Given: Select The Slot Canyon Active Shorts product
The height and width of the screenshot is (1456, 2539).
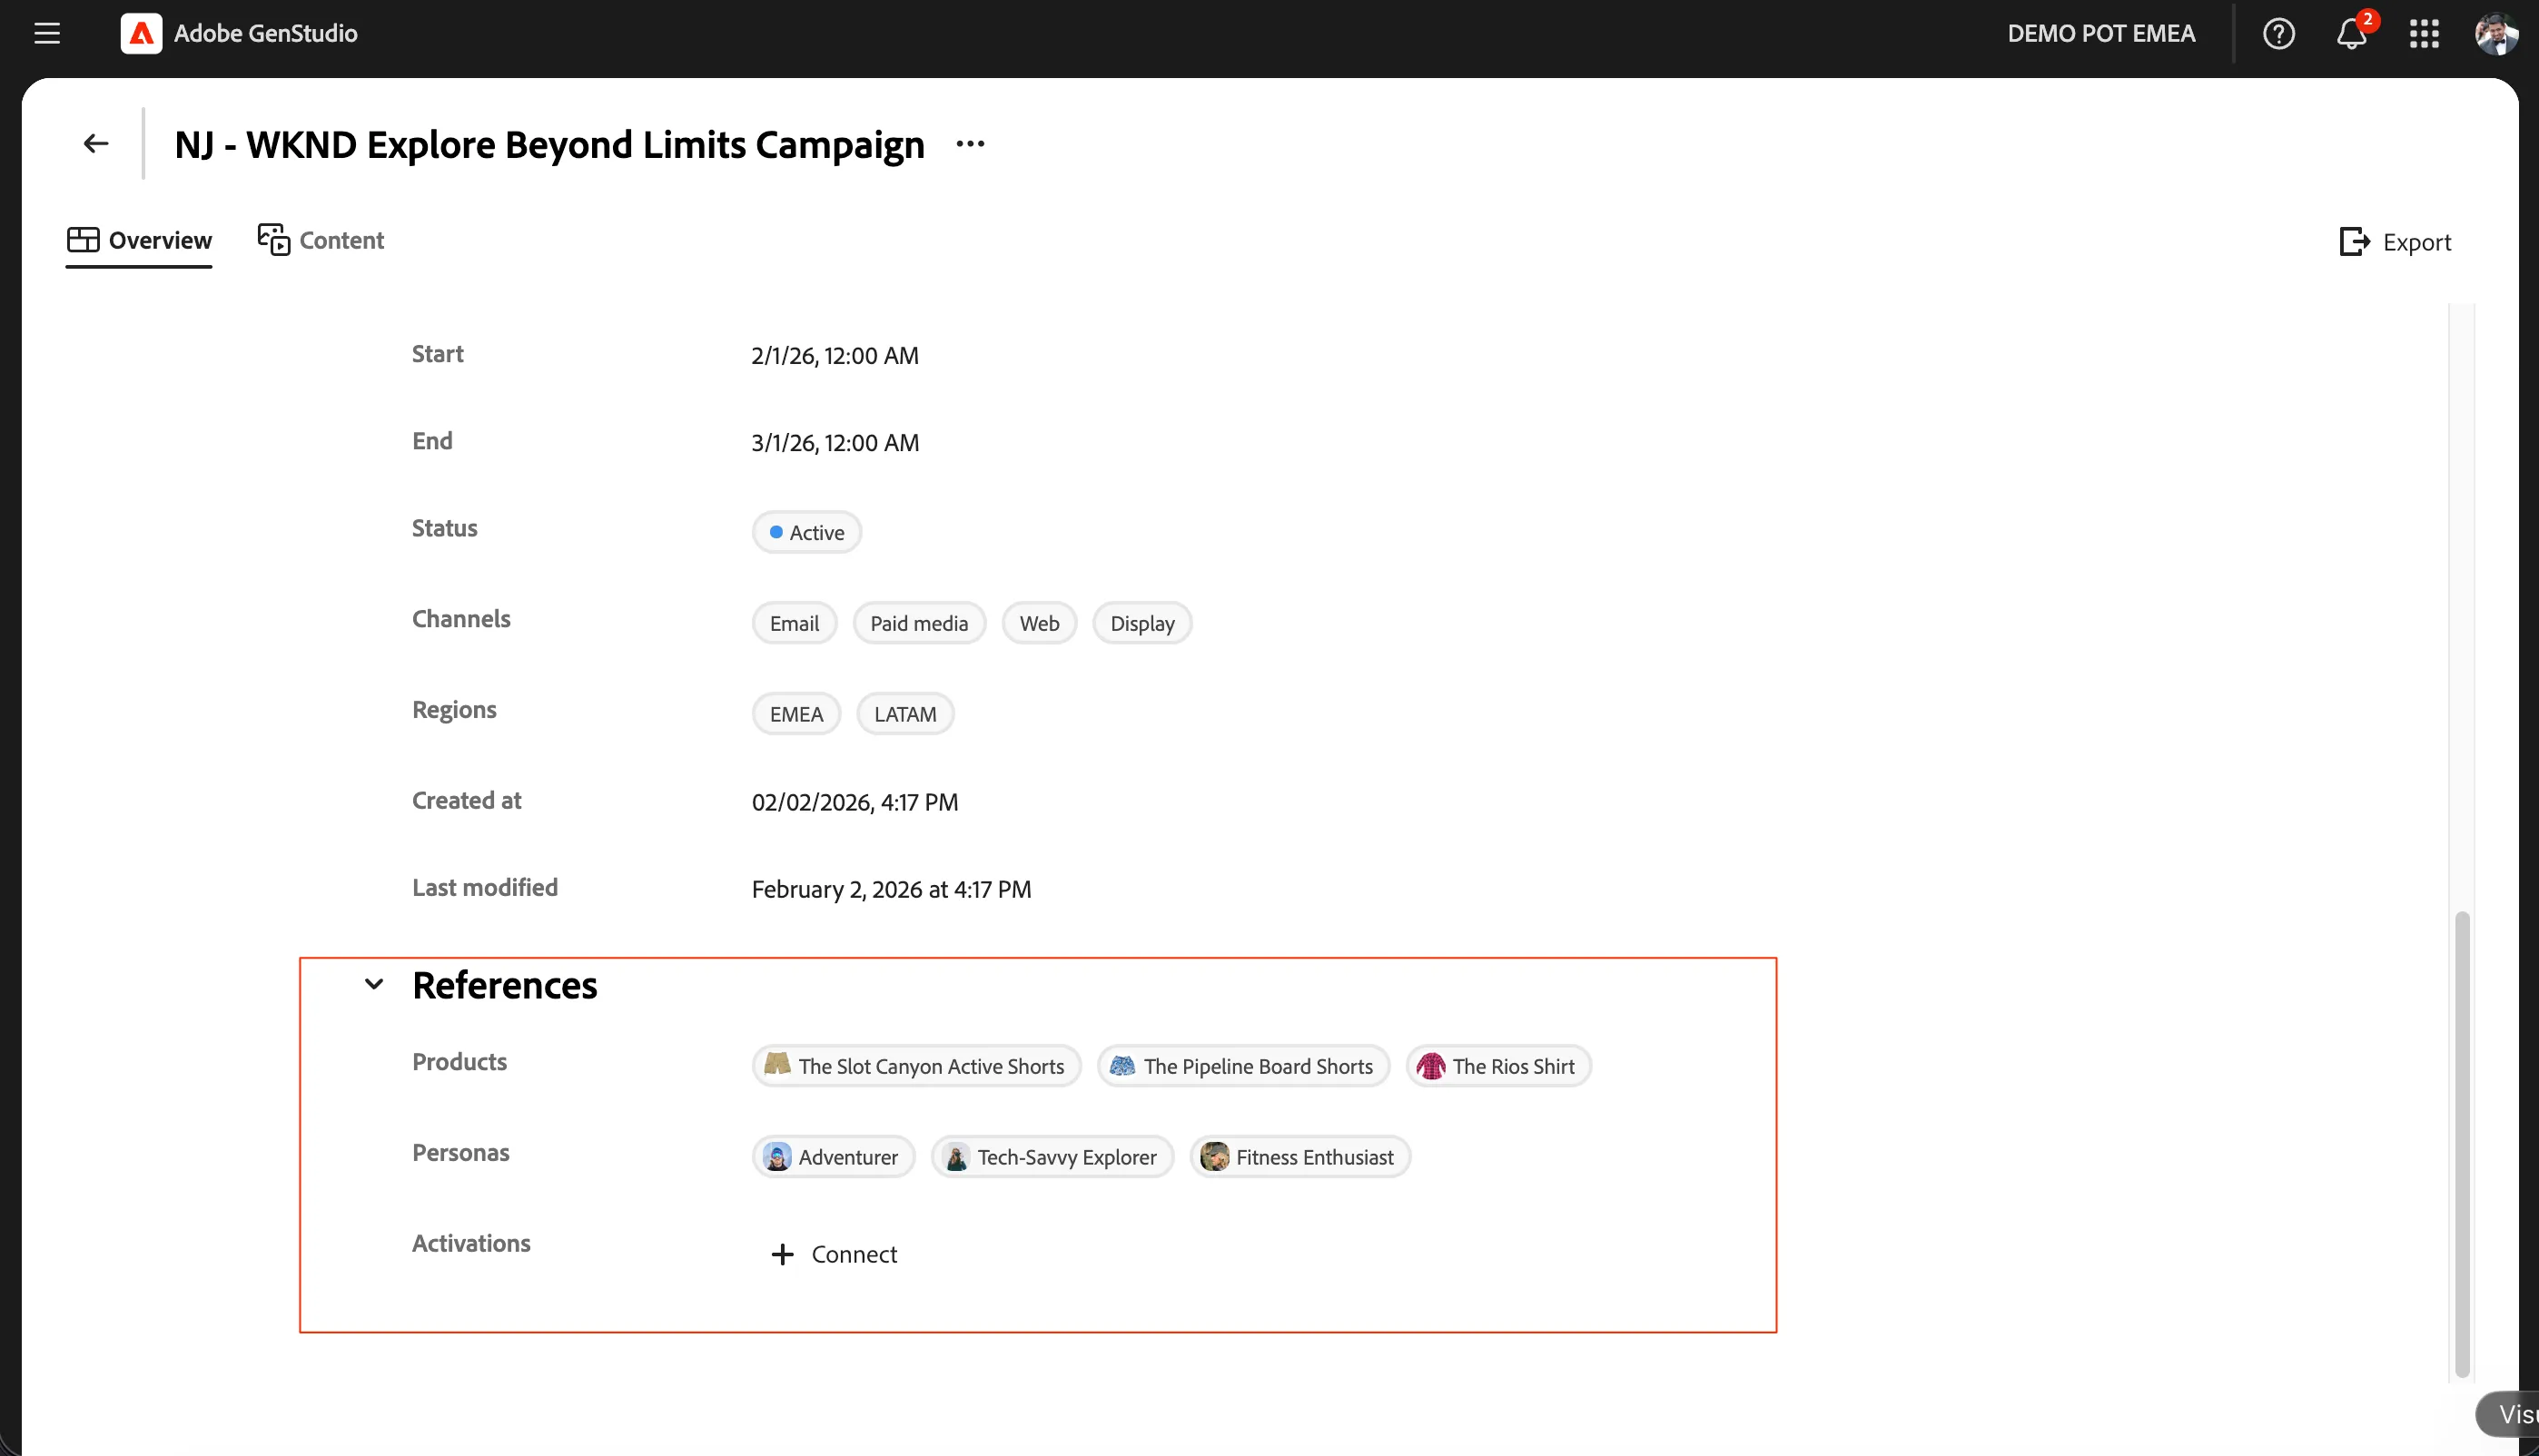Looking at the screenshot, I should pyautogui.click(x=916, y=1066).
